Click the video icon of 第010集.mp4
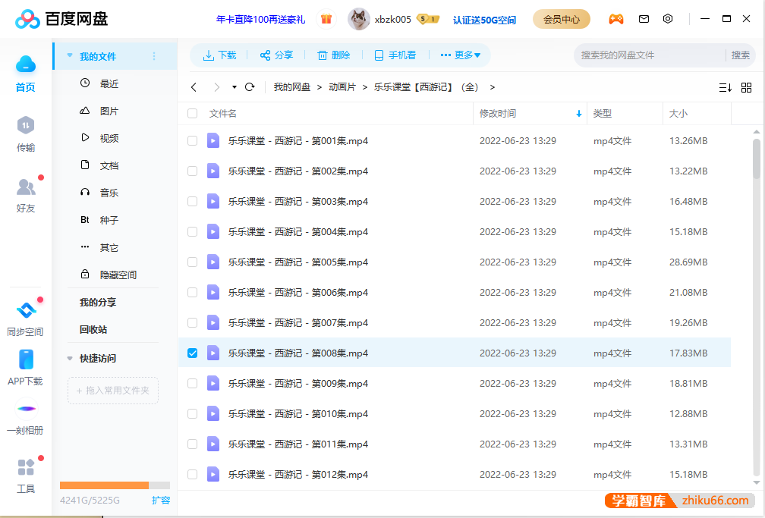The image size is (765, 518). tap(213, 413)
